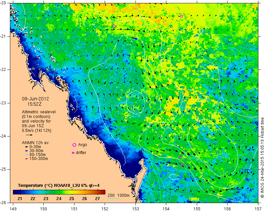
Task: Click the time text "15:52Z"
Action: tap(34, 104)
